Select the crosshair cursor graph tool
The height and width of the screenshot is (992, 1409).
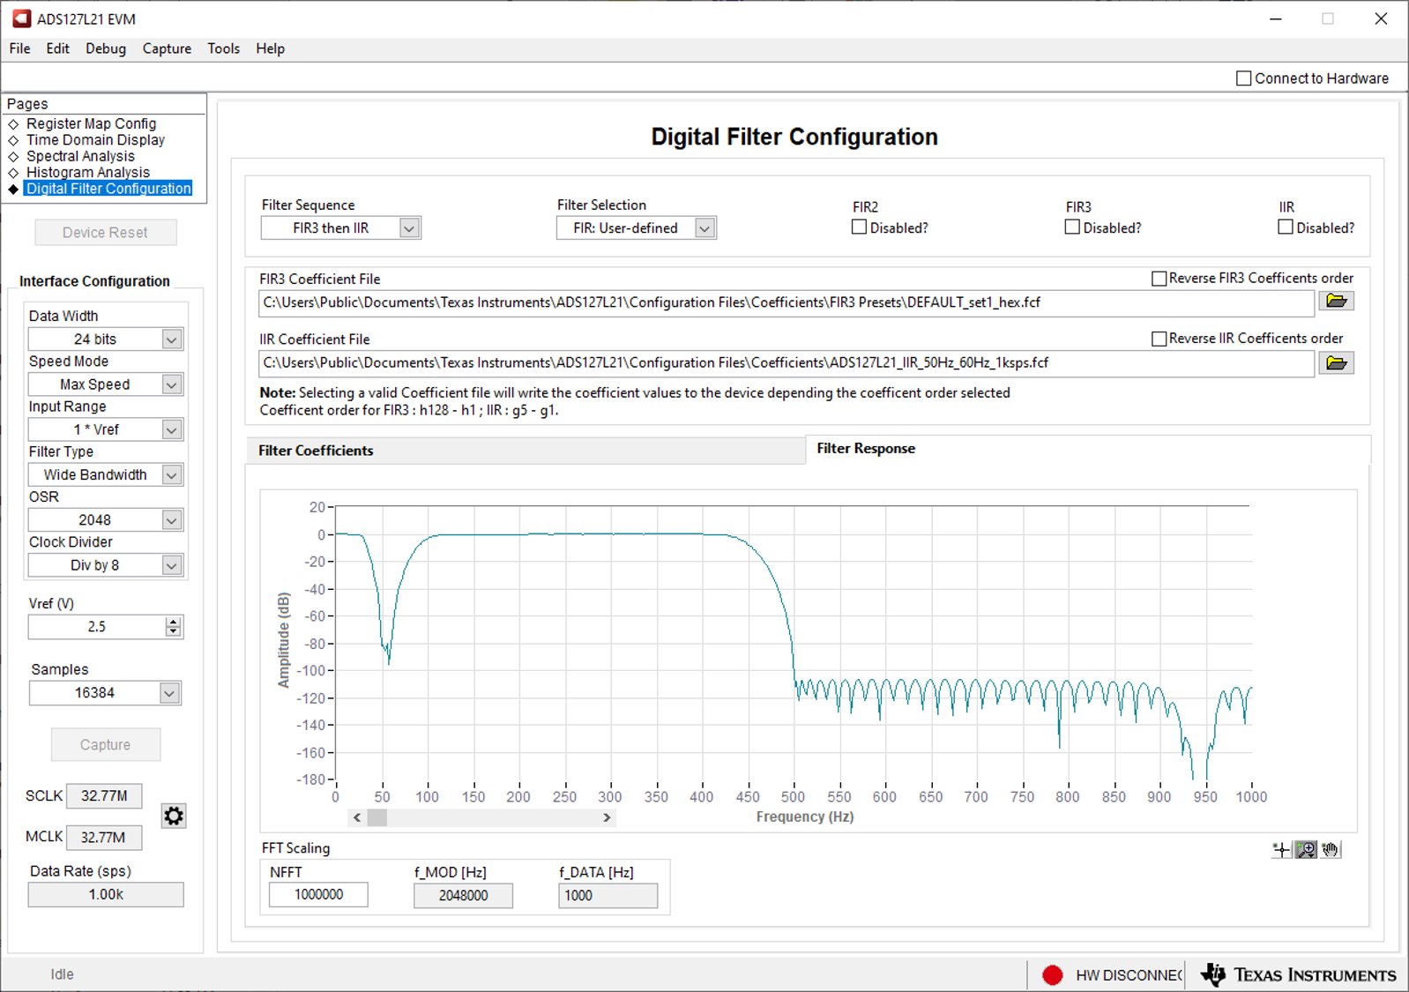[x=1281, y=850]
